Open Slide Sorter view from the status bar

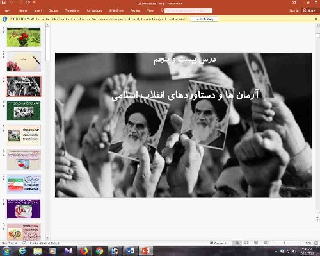[246, 243]
